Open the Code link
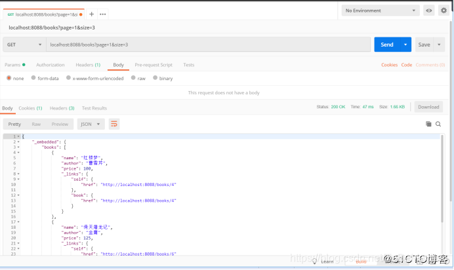Image resolution: width=454 pixels, height=270 pixels. tap(407, 65)
